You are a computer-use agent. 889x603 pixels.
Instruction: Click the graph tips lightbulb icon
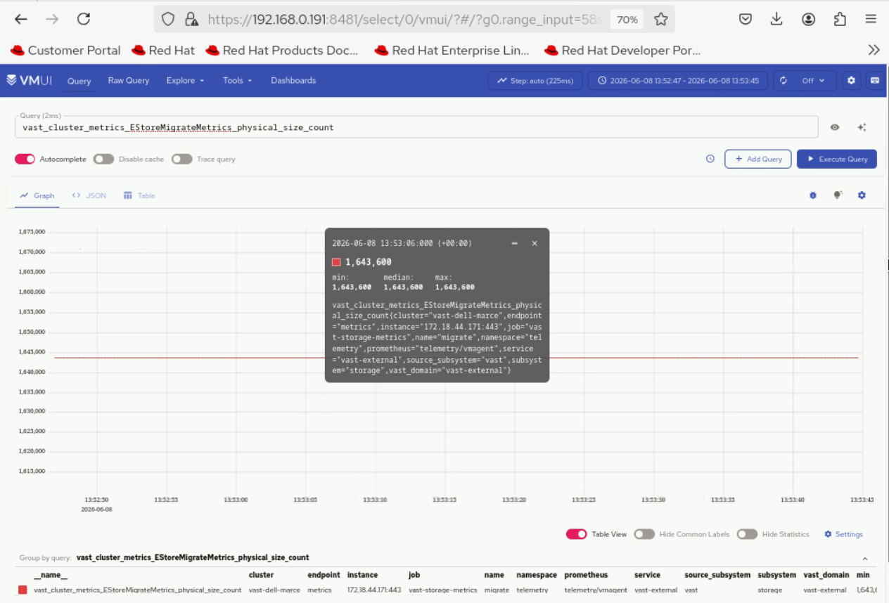point(838,195)
